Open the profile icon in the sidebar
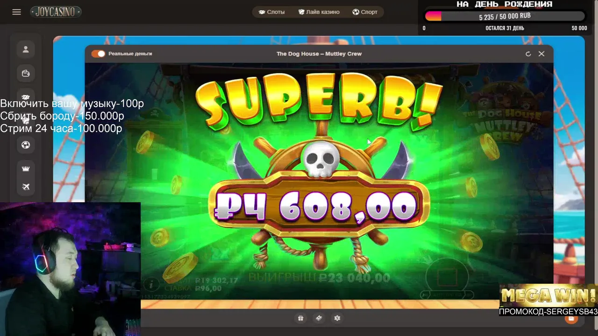Image resolution: width=598 pixels, height=336 pixels. point(26,49)
